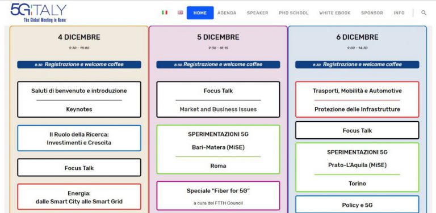Image resolution: width=436 pixels, height=213 pixels.
Task: Switch language with the Italian flag
Action: pos(165,12)
